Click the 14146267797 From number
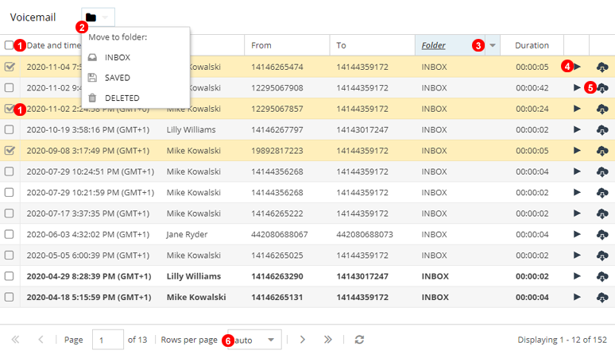Screen dimensions: 615x354 coord(277,129)
